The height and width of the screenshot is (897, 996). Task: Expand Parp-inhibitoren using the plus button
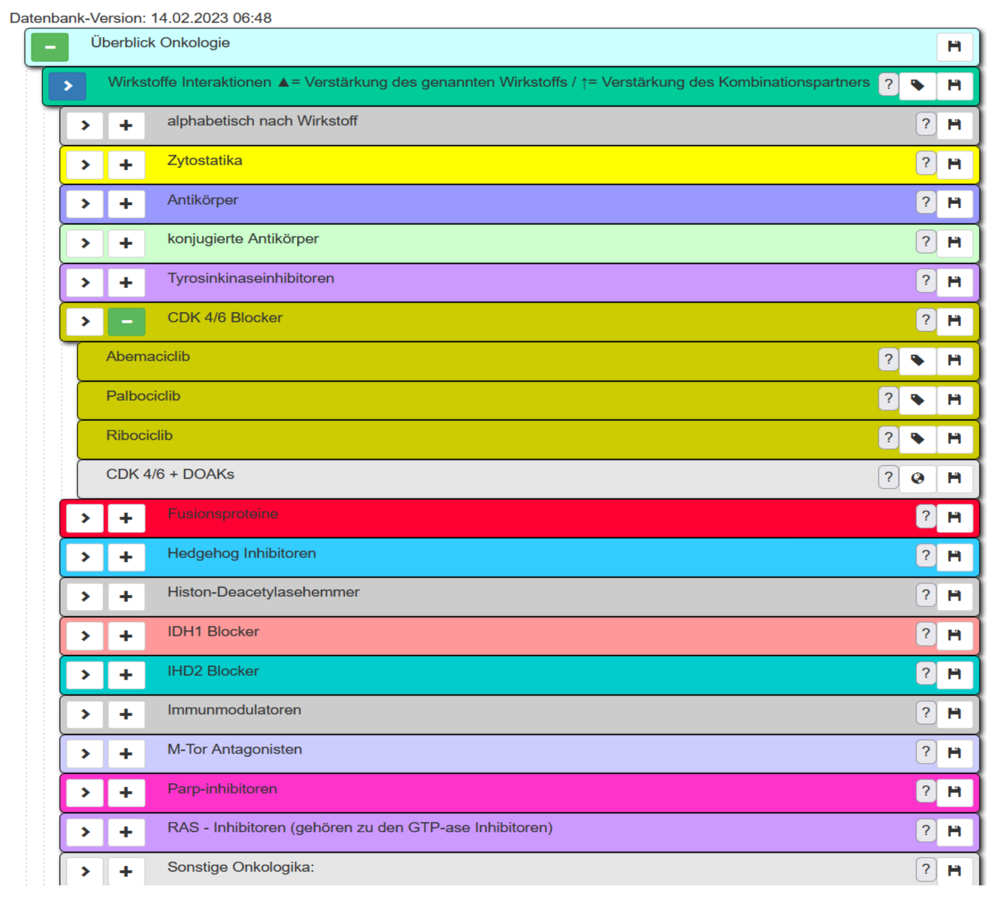tap(126, 793)
